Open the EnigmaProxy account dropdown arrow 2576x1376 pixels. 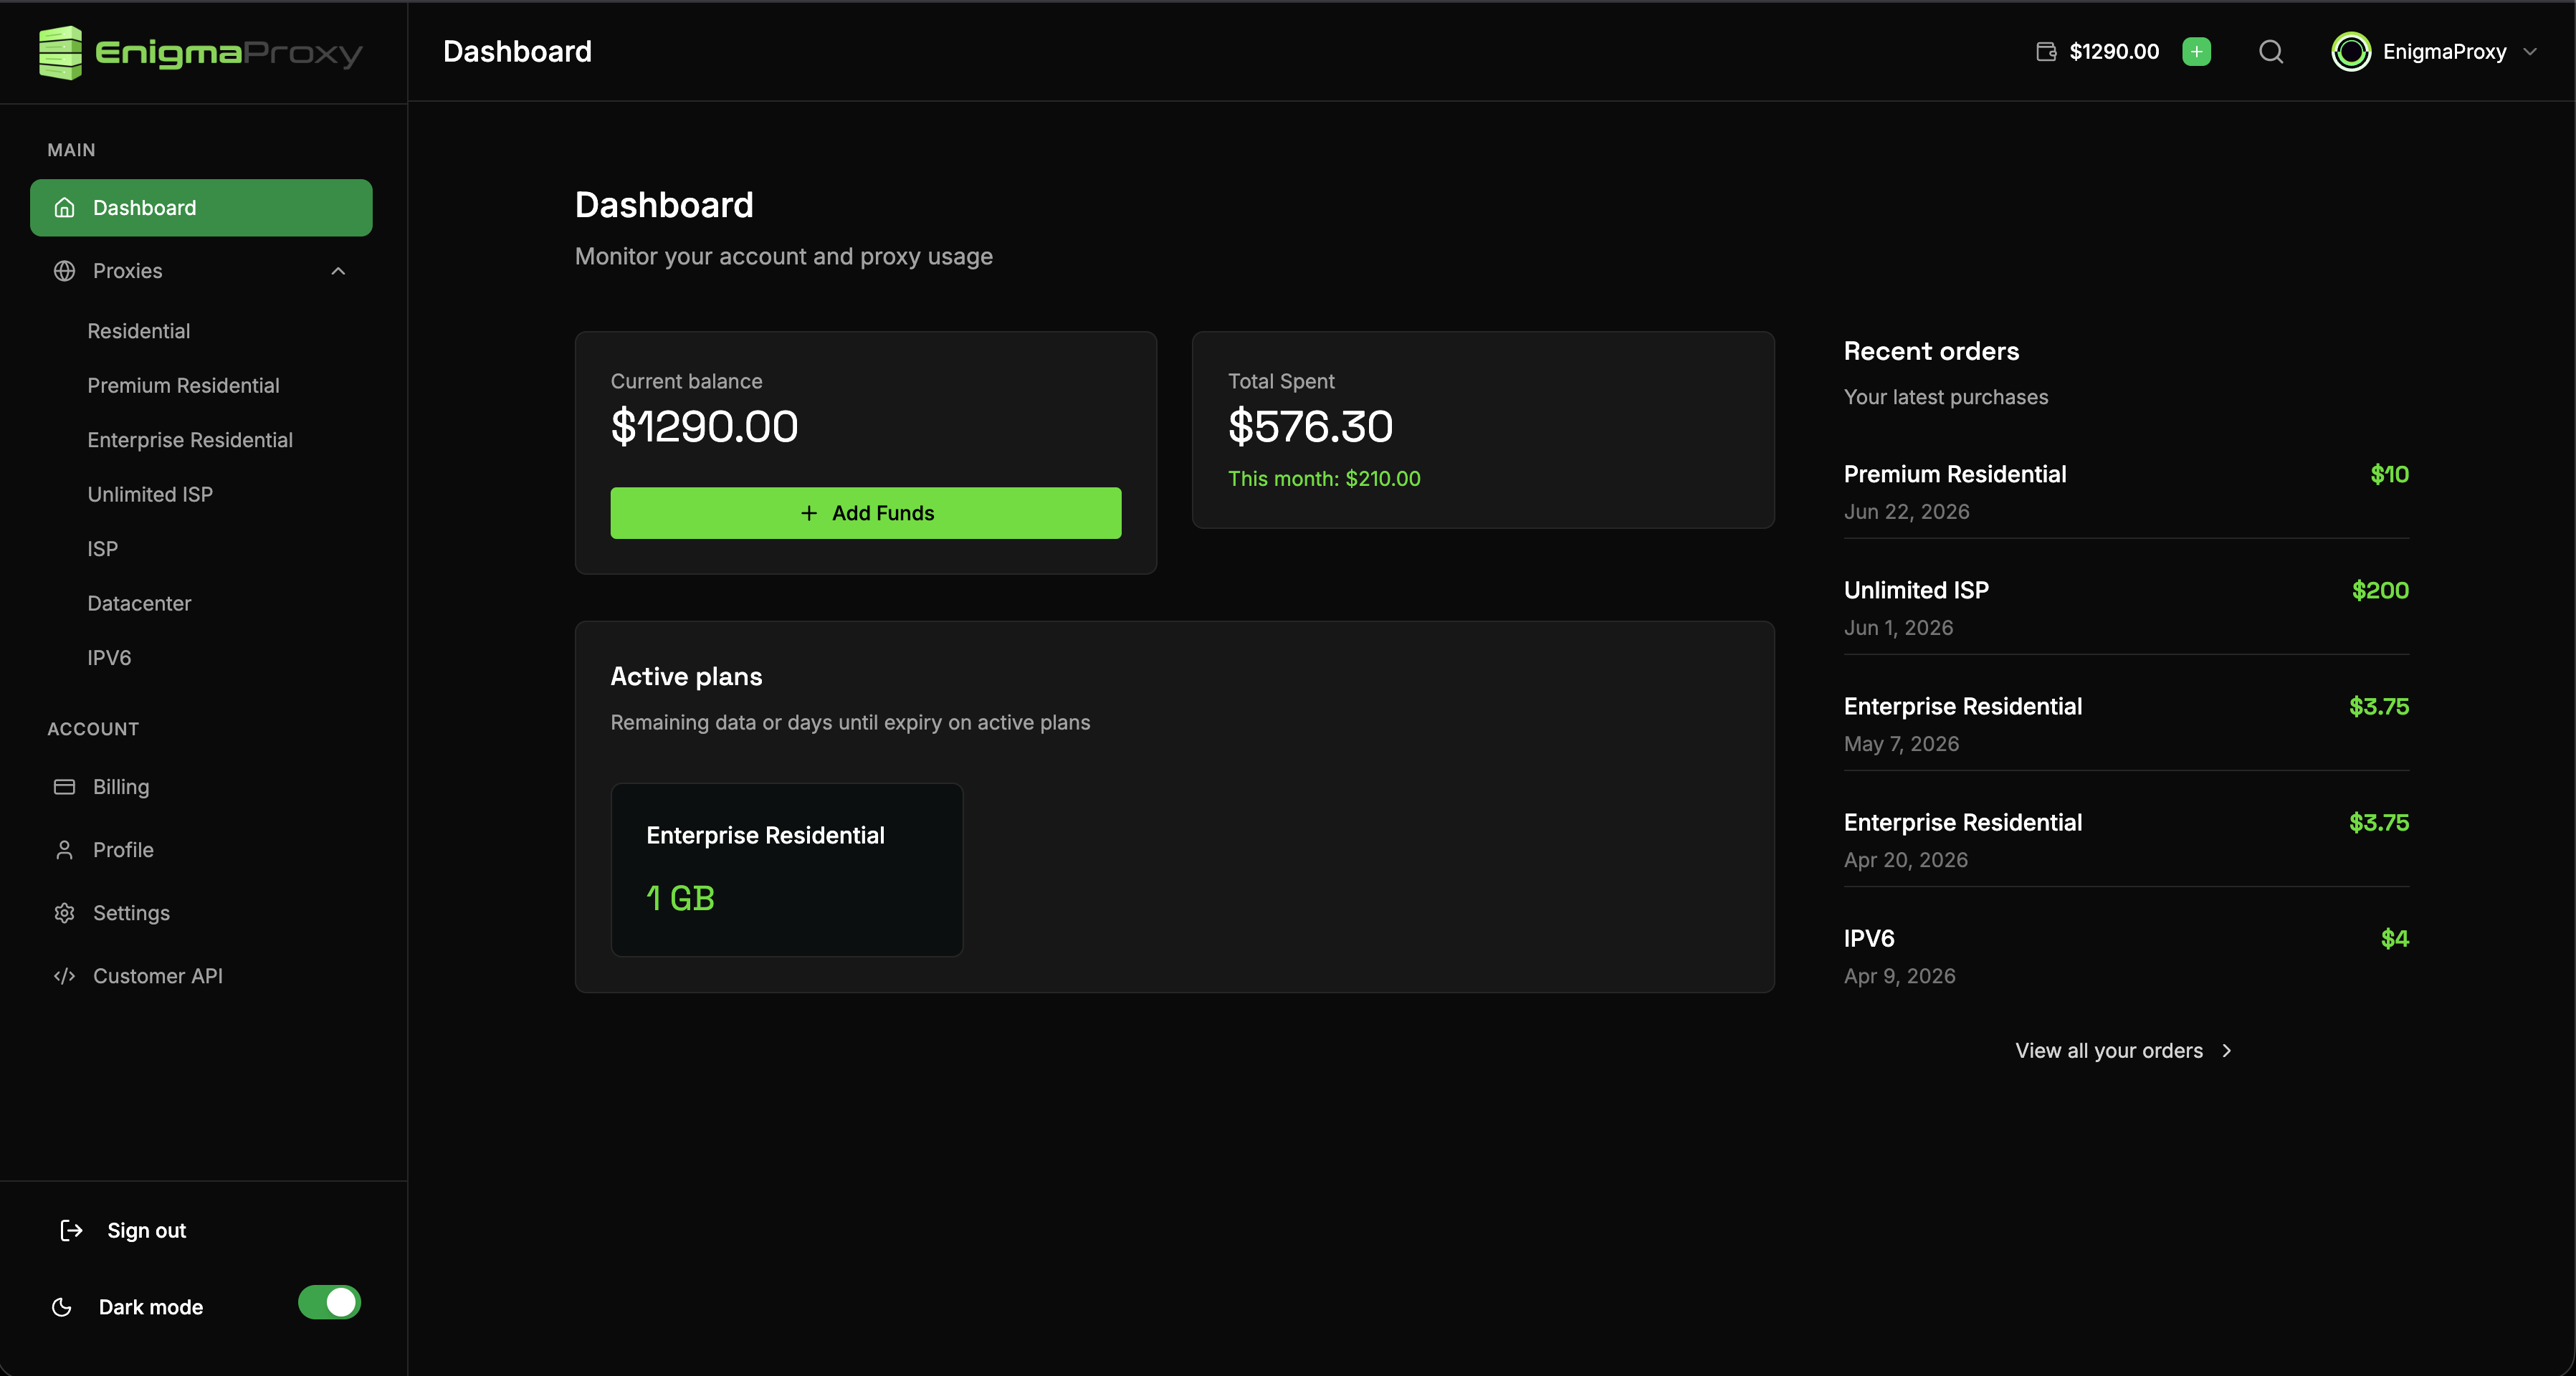pos(2530,52)
